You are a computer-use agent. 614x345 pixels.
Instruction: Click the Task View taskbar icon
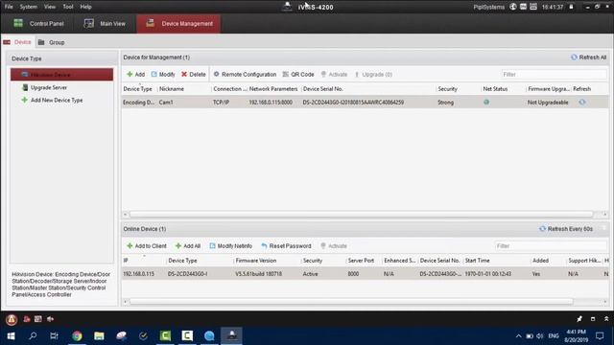(x=54, y=335)
